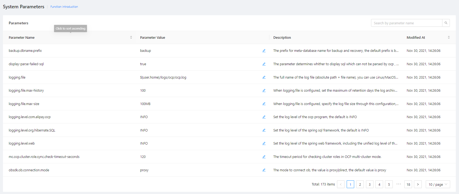This screenshot has width=459, height=194.
Task: Sort by Modified At column
Action: (x=449, y=37)
